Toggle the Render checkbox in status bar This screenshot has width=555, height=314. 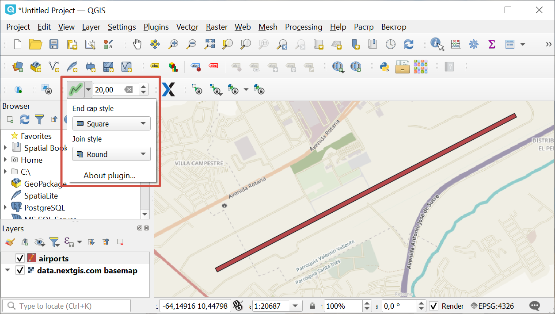point(433,306)
